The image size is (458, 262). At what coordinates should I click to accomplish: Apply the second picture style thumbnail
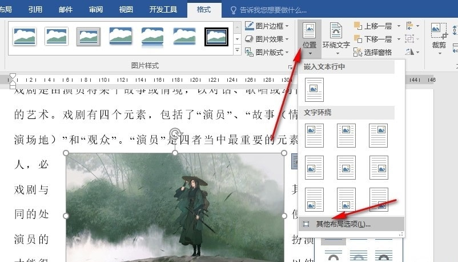click(57, 37)
